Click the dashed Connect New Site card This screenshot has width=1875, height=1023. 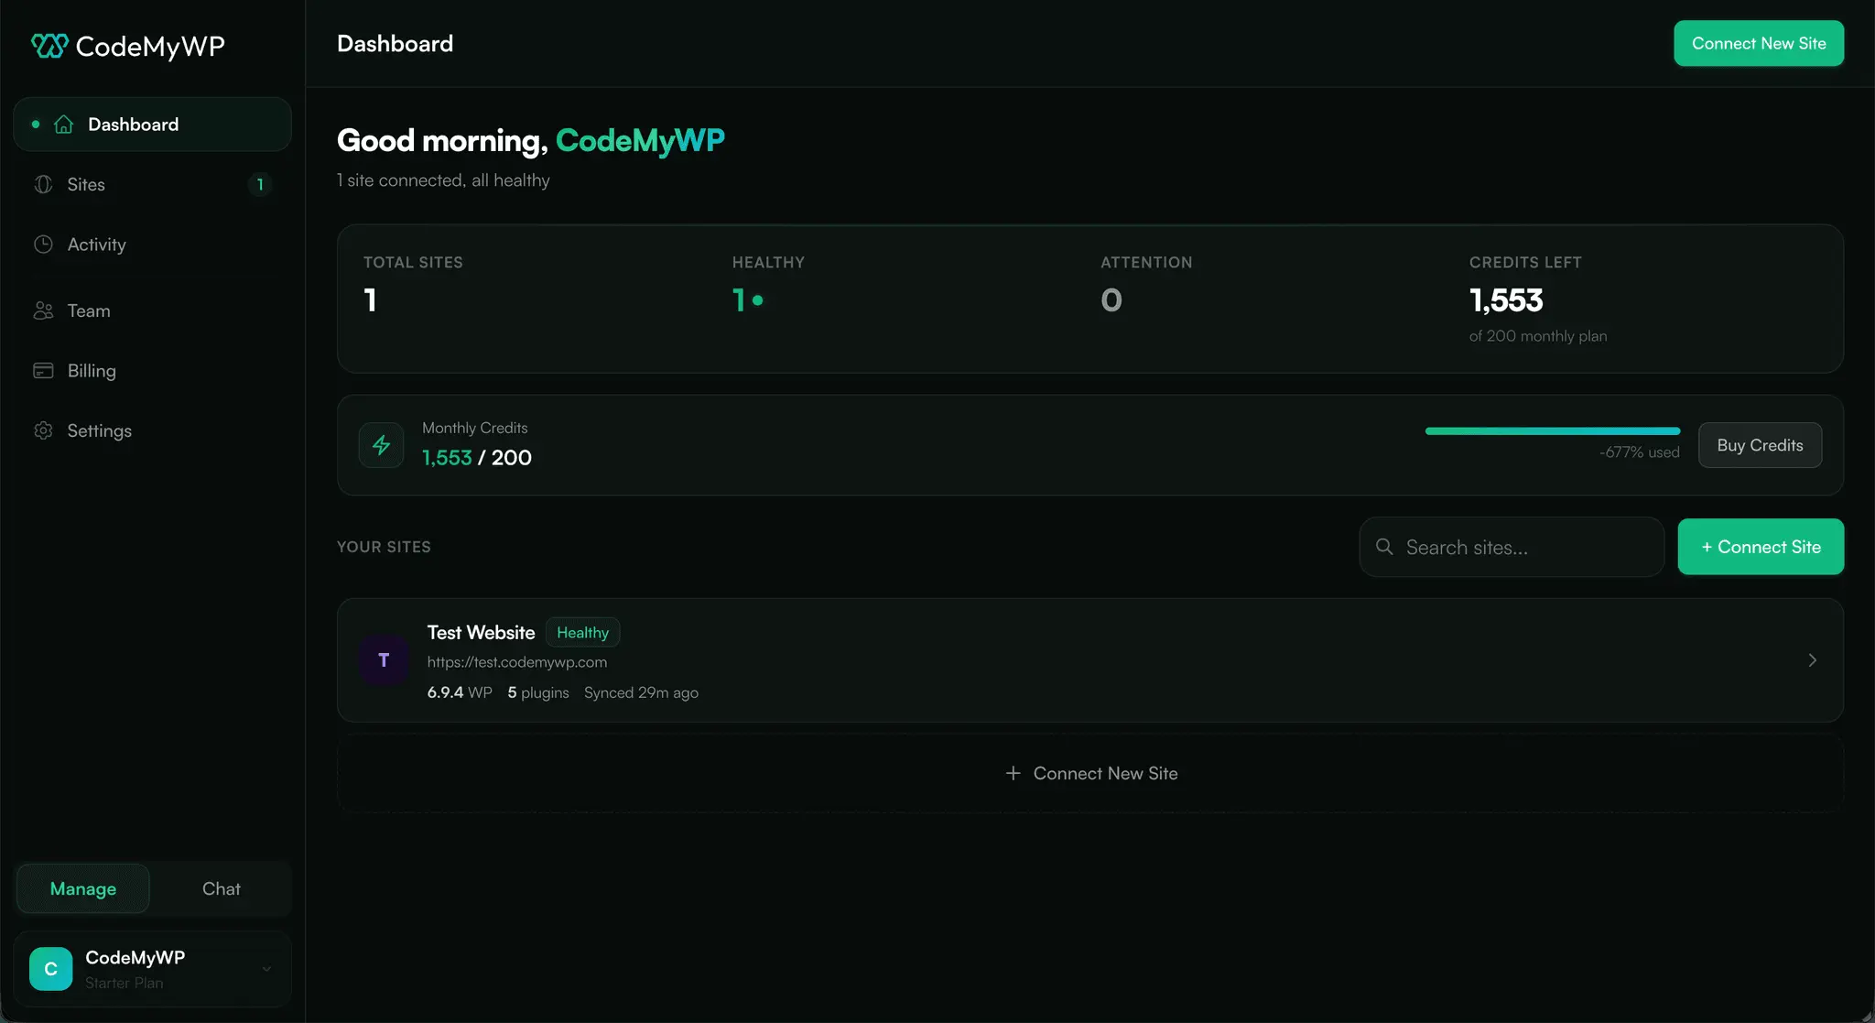tap(1090, 773)
